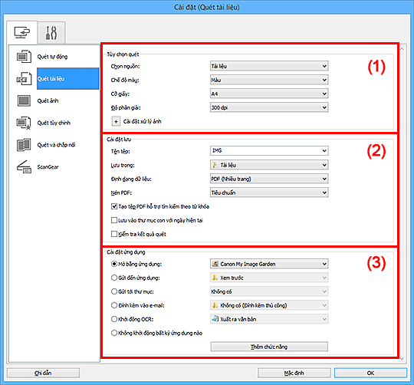Click the Quét tài liệu document icon
The image size is (414, 385).
tap(24, 79)
